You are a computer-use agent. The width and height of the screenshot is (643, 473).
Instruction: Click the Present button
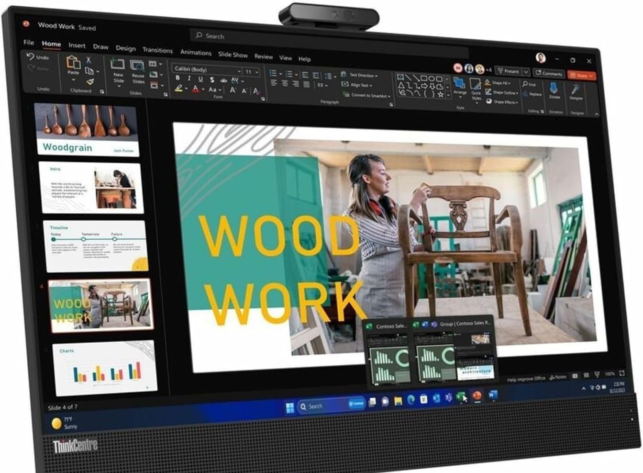click(508, 71)
